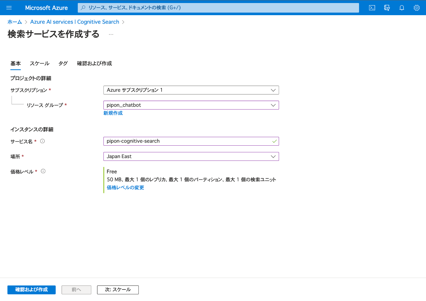
Task: Click the 次: スケール button
Action: pos(118,290)
